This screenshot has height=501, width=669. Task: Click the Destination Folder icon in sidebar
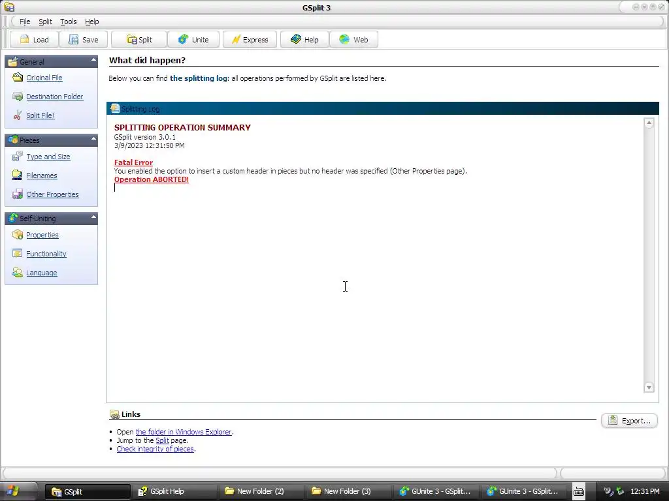[x=18, y=97]
